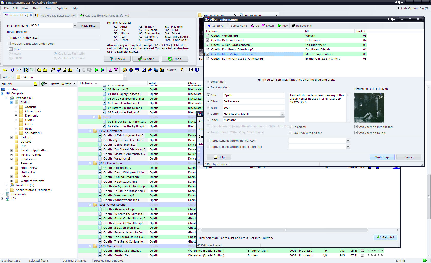The image size is (431, 263).
Task: Click the blue info circle toolbar icon
Action: [197, 70]
